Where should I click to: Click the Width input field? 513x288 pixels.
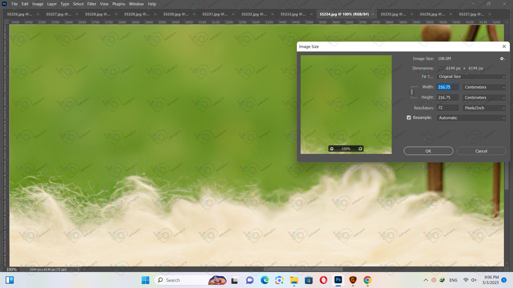click(448, 87)
